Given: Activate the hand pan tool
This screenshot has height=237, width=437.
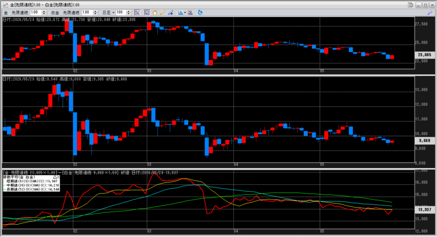Looking at the screenshot, I should click(154, 12).
